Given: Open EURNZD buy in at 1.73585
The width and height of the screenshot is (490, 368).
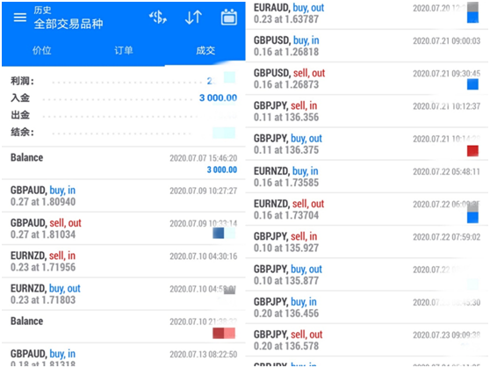Looking at the screenshot, I should (x=367, y=177).
